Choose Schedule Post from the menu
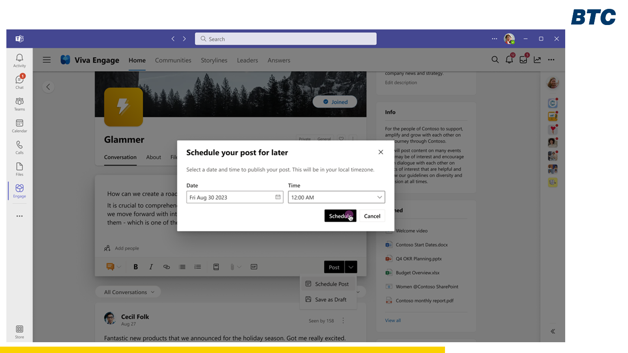This screenshot has width=628, height=353. (327, 284)
